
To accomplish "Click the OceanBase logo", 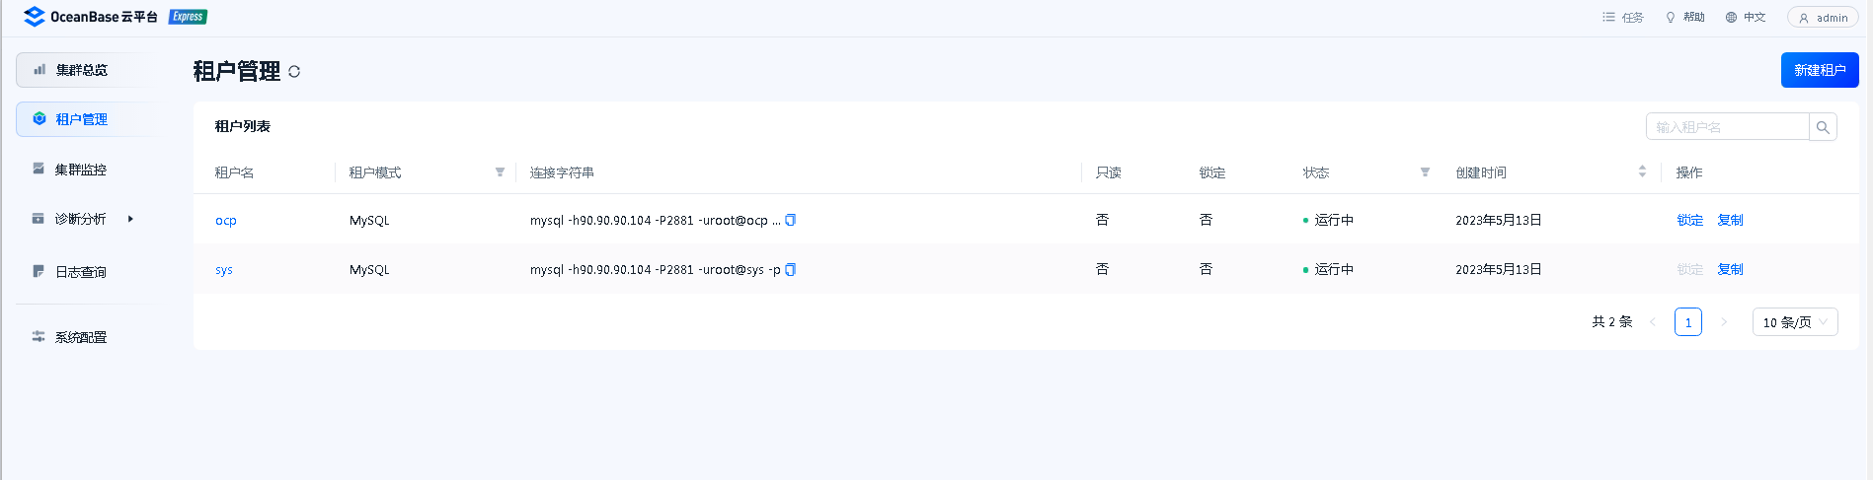I will point(35,17).
